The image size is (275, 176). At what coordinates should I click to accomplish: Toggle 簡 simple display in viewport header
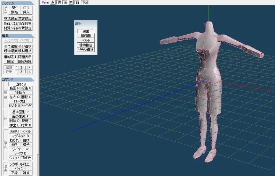[x=71, y=2]
